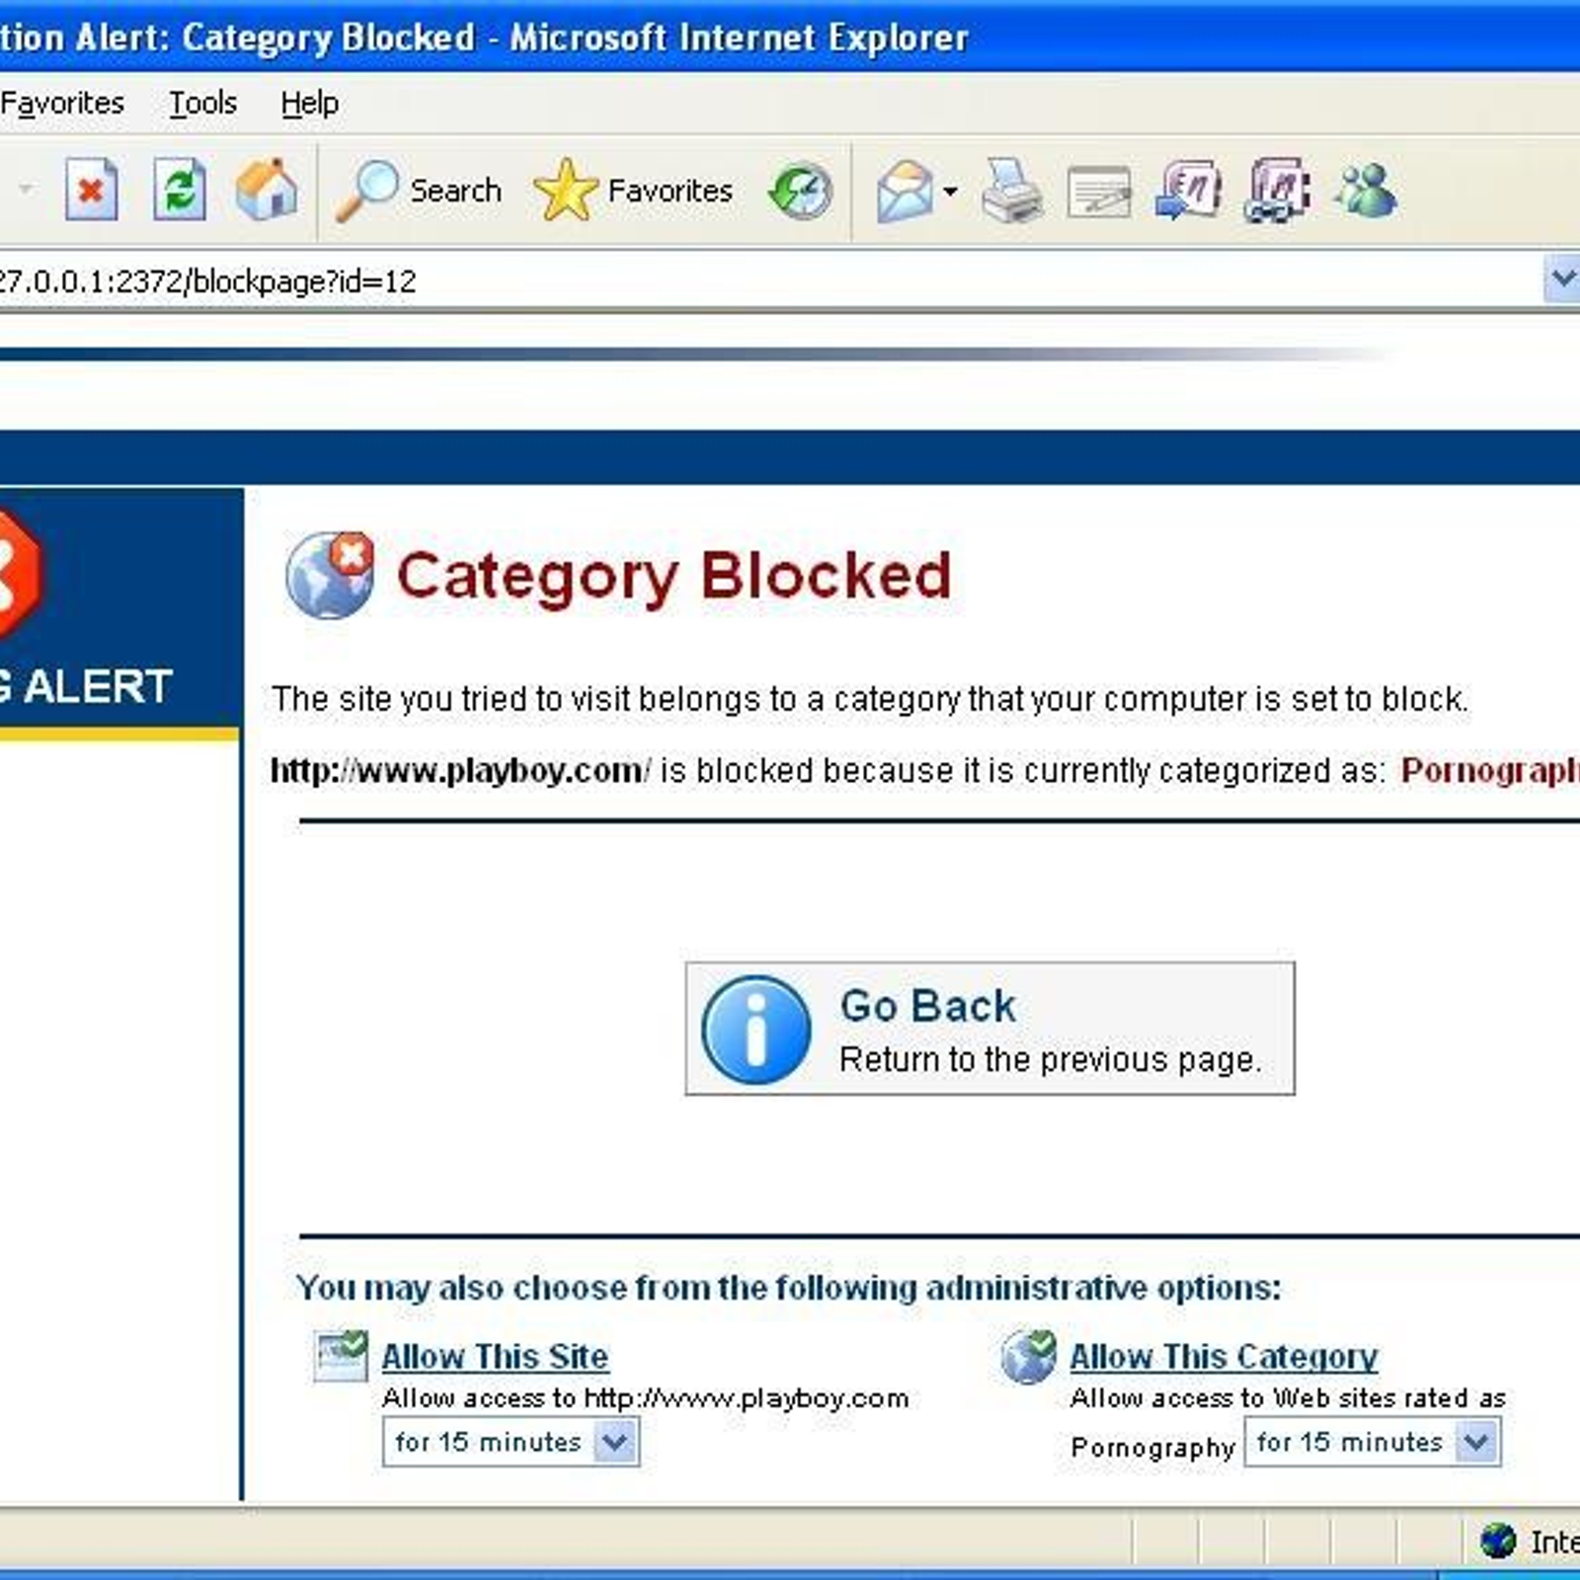The height and width of the screenshot is (1580, 1580).
Task: Refresh the page using the green arrows icon
Action: (180, 190)
